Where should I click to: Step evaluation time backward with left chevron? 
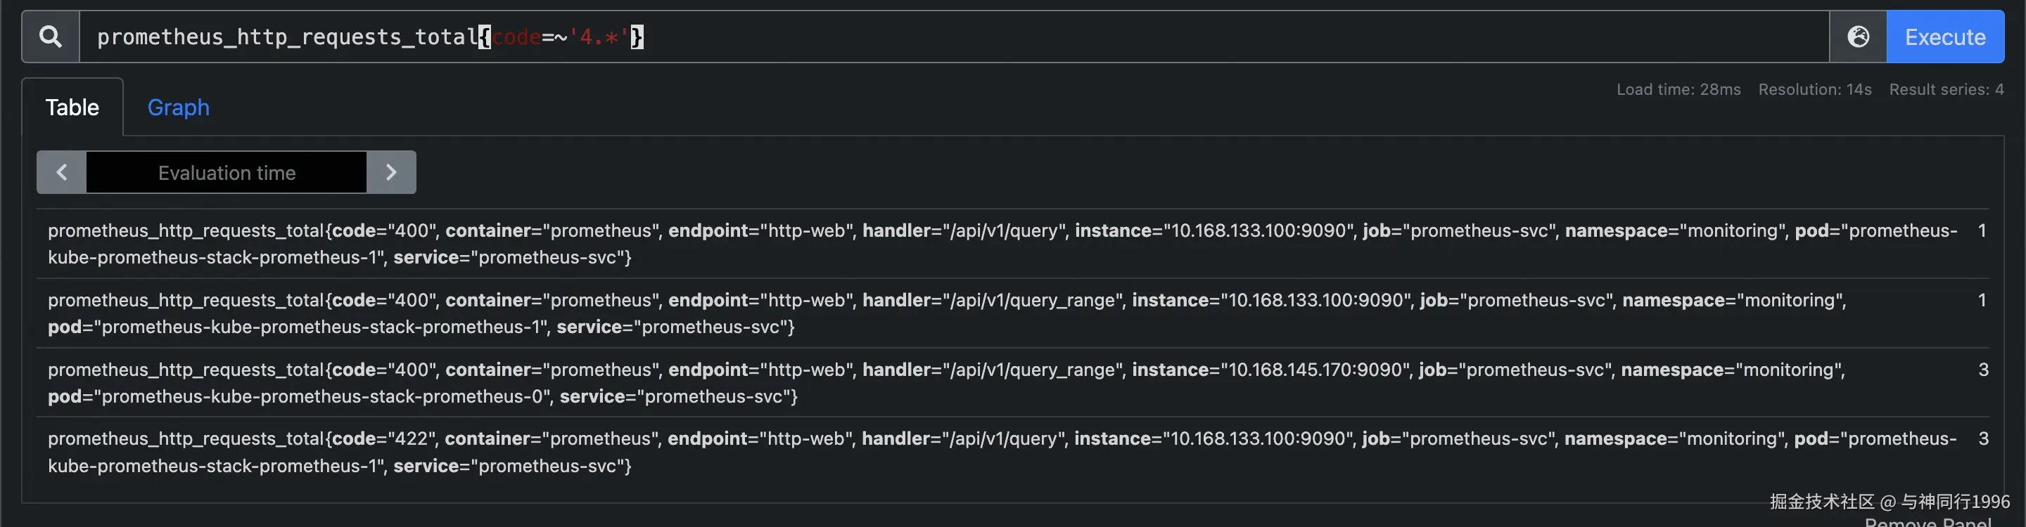click(61, 173)
